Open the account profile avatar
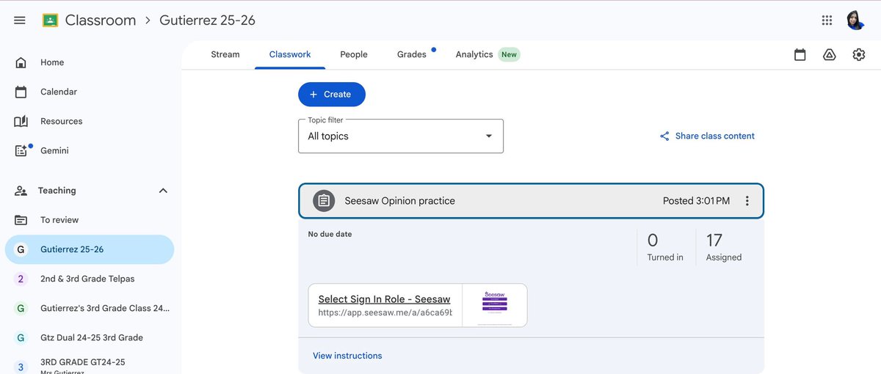 pos(855,21)
